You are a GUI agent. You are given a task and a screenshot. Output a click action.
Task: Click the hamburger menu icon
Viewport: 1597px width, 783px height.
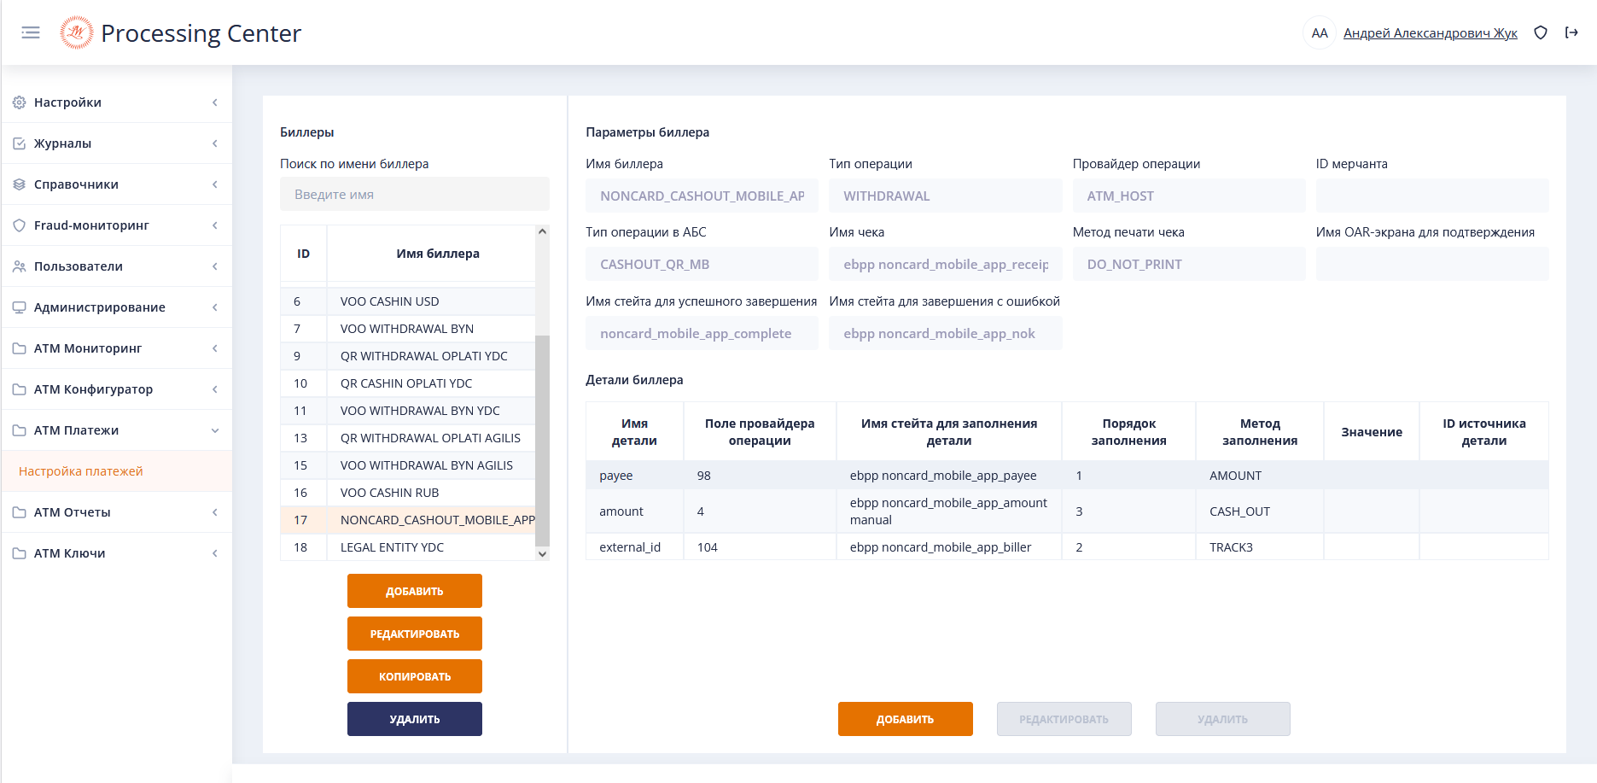click(x=31, y=32)
